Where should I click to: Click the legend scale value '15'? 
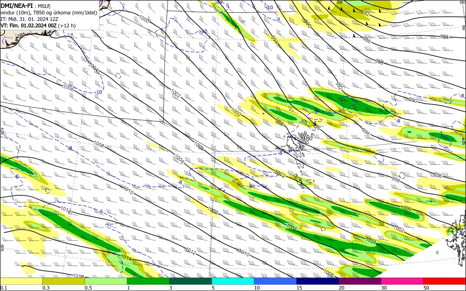point(299,288)
